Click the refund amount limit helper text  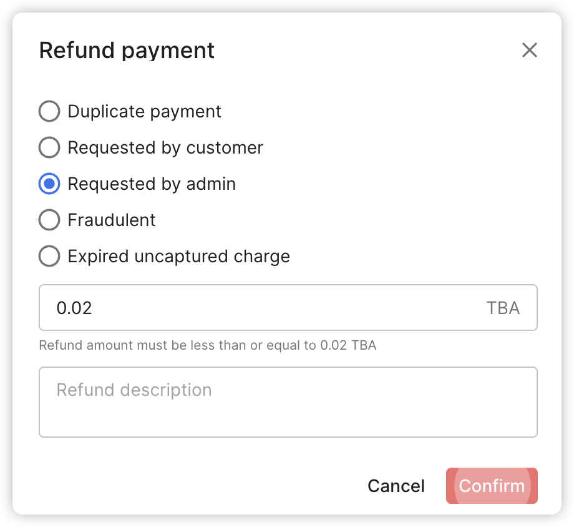207,345
